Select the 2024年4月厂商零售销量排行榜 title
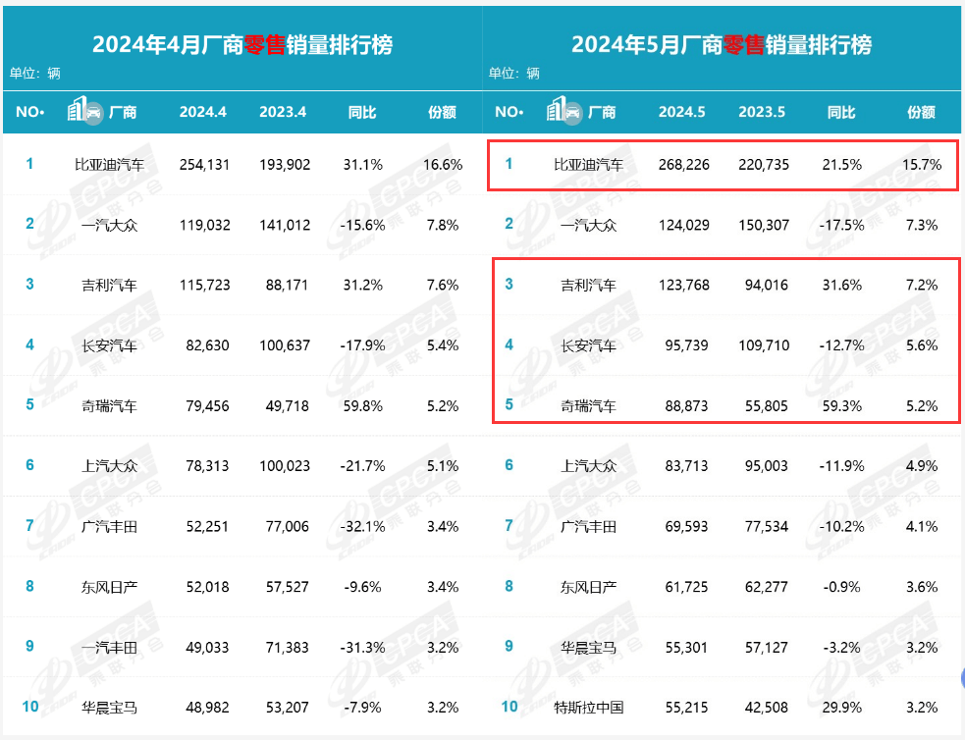The width and height of the screenshot is (965, 740). (x=241, y=44)
